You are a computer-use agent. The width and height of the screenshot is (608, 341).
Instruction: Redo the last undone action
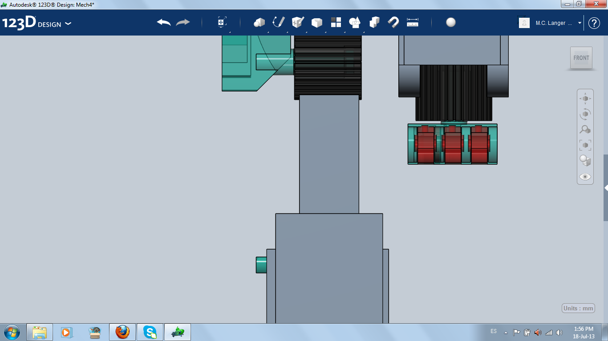tap(183, 23)
